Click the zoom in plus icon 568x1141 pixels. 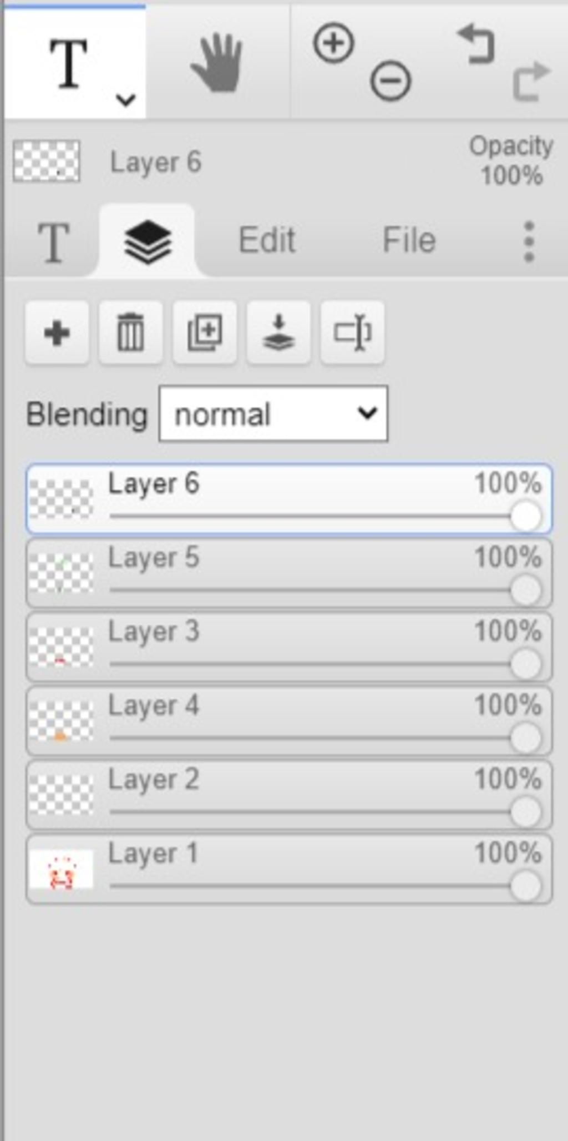333,43
